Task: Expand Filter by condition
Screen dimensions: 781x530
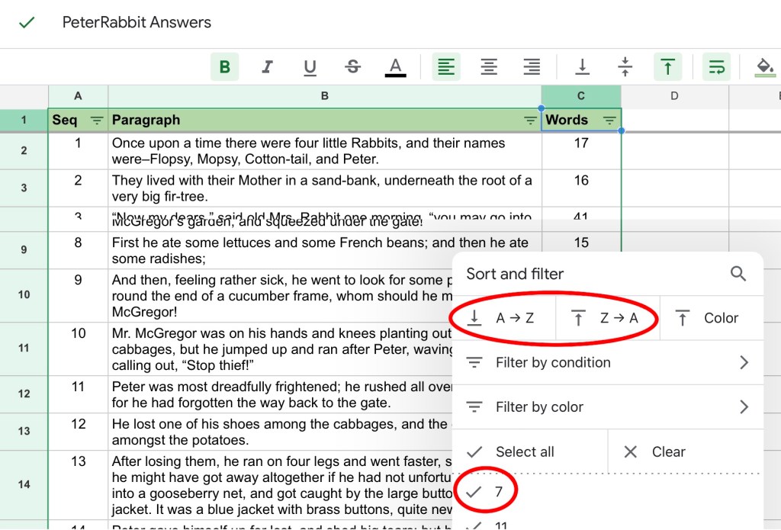Action: 607,362
